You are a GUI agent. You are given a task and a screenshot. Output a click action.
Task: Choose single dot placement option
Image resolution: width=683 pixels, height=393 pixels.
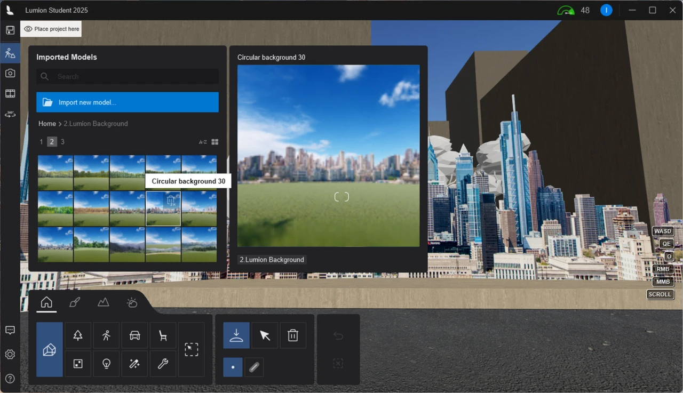[x=233, y=367]
